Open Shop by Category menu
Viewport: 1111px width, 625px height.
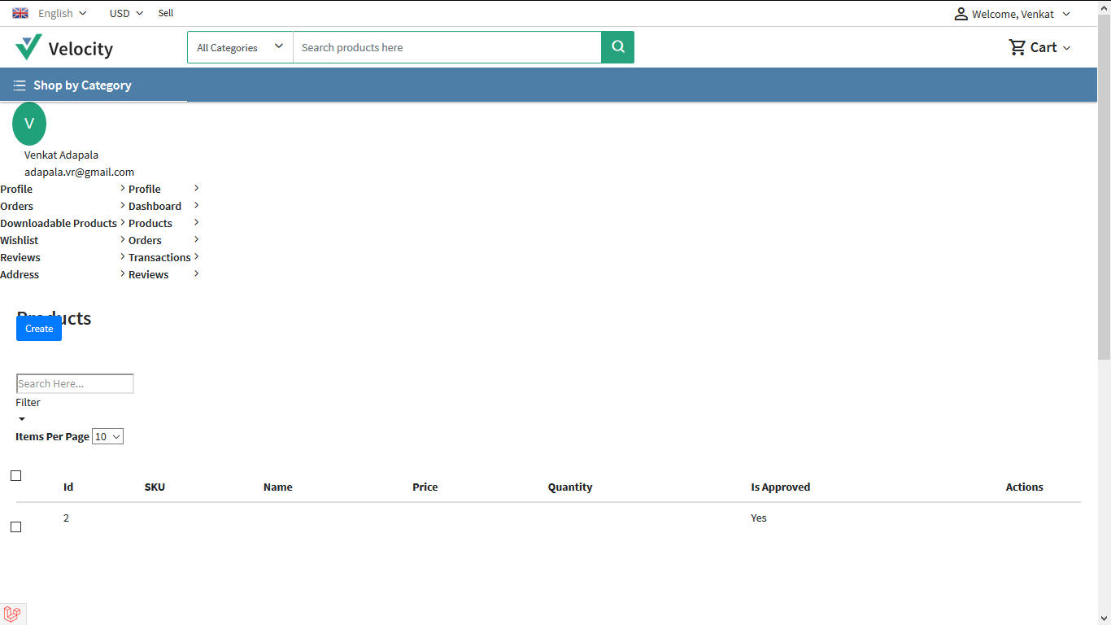tap(82, 85)
